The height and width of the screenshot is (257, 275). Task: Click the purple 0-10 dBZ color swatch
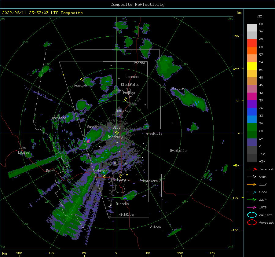point(252,142)
